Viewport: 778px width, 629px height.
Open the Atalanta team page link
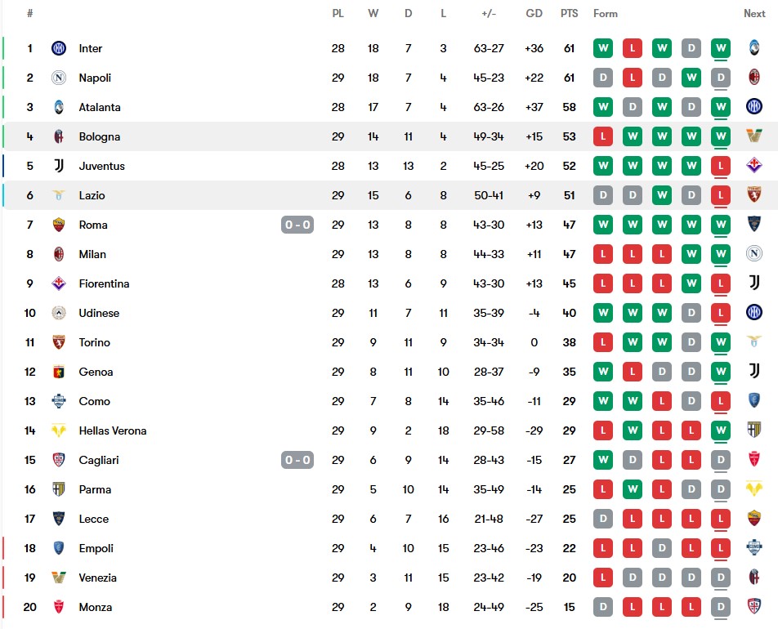tap(100, 107)
